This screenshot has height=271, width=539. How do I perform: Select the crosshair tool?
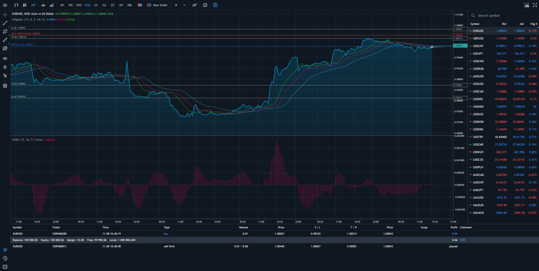click(x=5, y=14)
